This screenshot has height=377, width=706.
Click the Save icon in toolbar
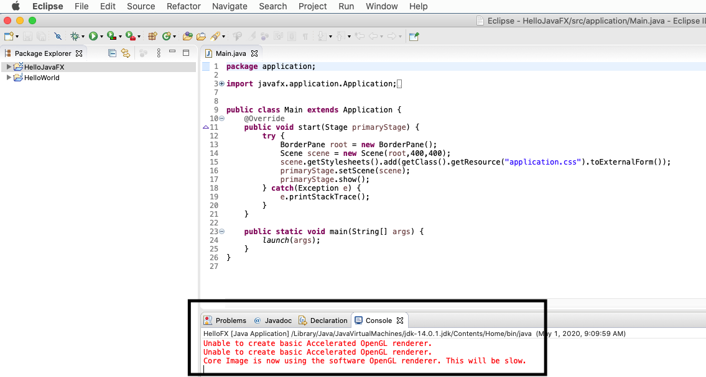(x=27, y=37)
